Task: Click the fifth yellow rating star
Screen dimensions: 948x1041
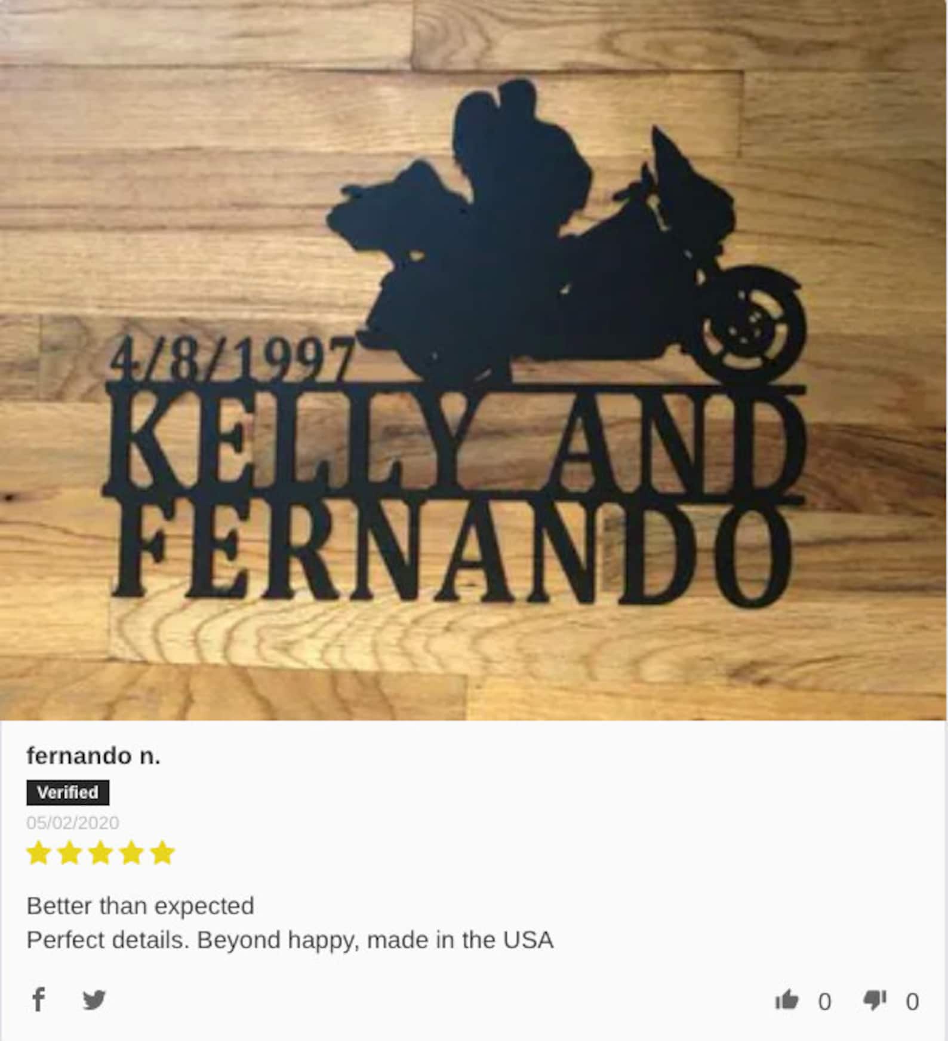Action: (162, 853)
